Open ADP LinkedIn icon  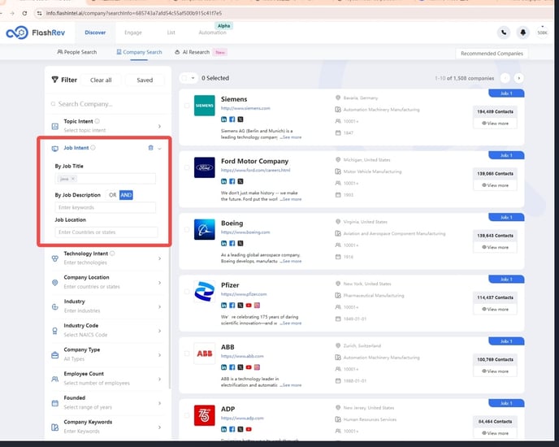[224, 429]
